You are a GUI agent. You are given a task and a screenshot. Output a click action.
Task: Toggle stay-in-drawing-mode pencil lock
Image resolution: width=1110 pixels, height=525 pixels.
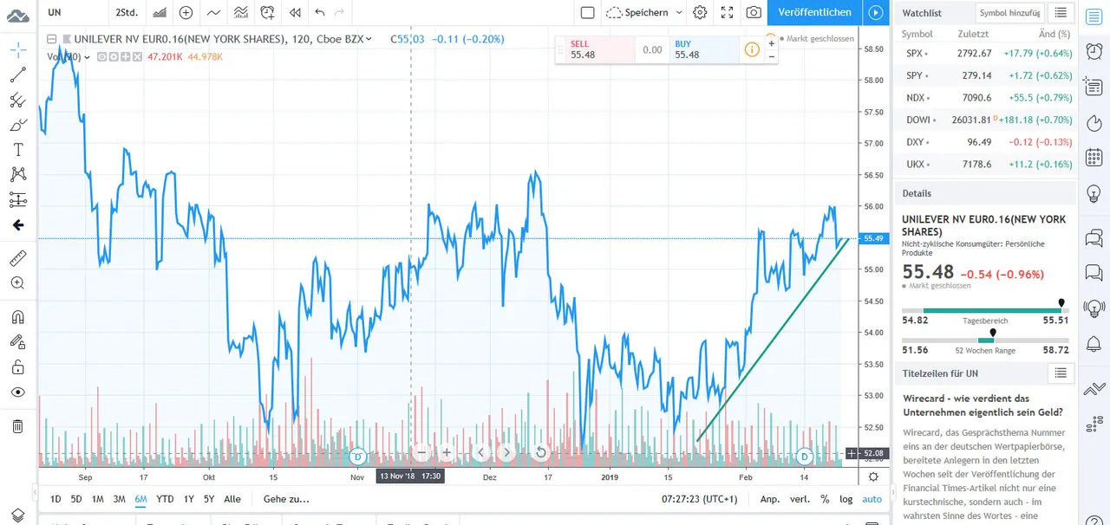[x=17, y=341]
